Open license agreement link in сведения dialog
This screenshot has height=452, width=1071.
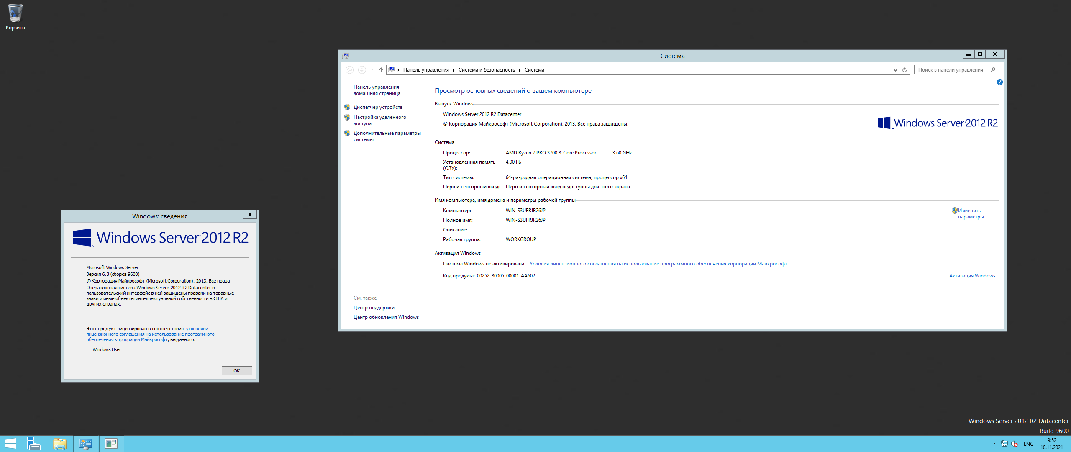150,334
